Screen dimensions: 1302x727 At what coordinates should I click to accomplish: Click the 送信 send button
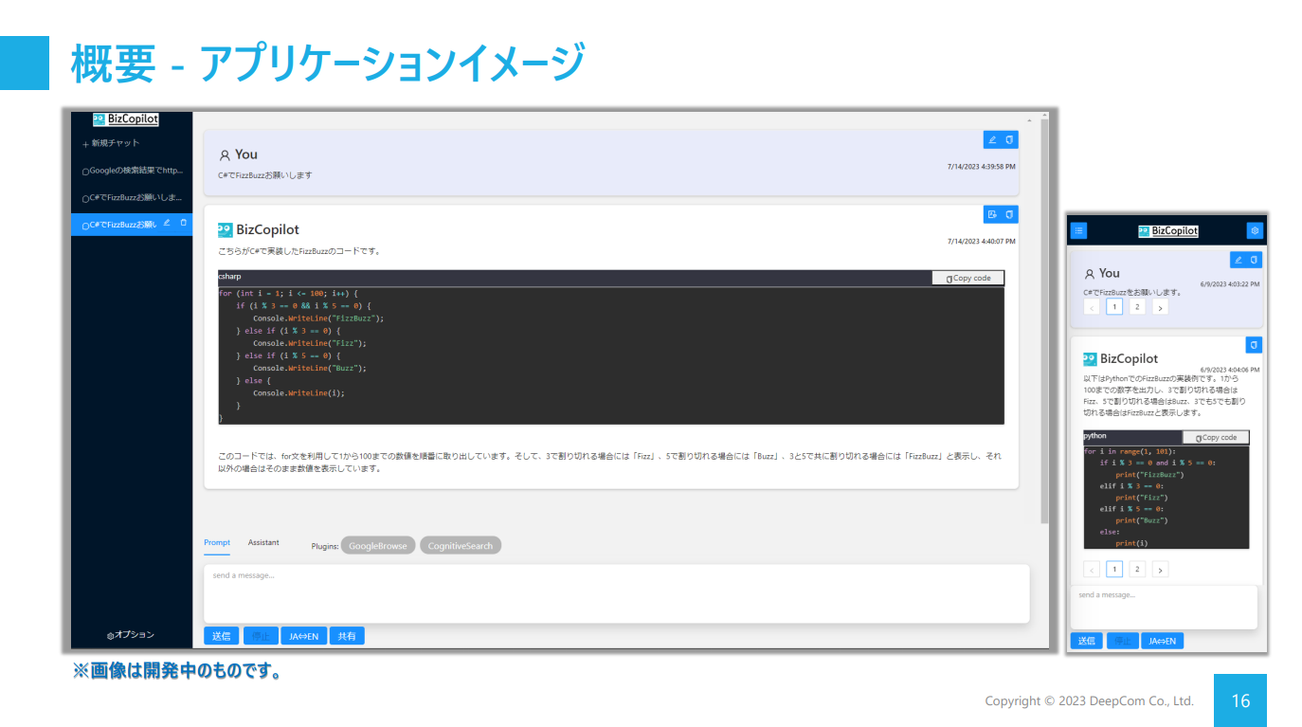coord(221,635)
